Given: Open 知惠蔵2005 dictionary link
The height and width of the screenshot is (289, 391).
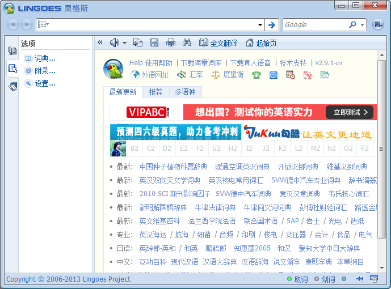Looking at the screenshot, I should tap(252, 248).
